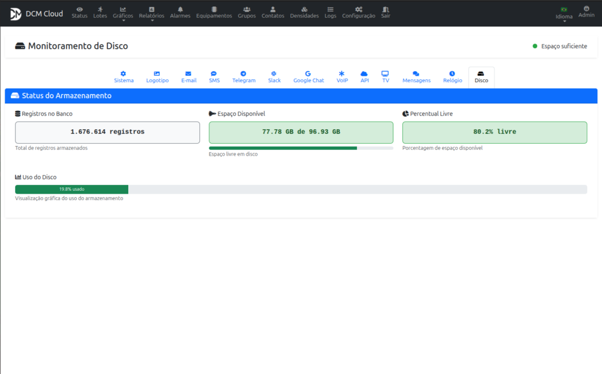This screenshot has width=602, height=374.
Task: Open the Admin user profile
Action: (x=586, y=12)
